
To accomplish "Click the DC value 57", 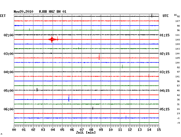I will [x=178, y=86].
